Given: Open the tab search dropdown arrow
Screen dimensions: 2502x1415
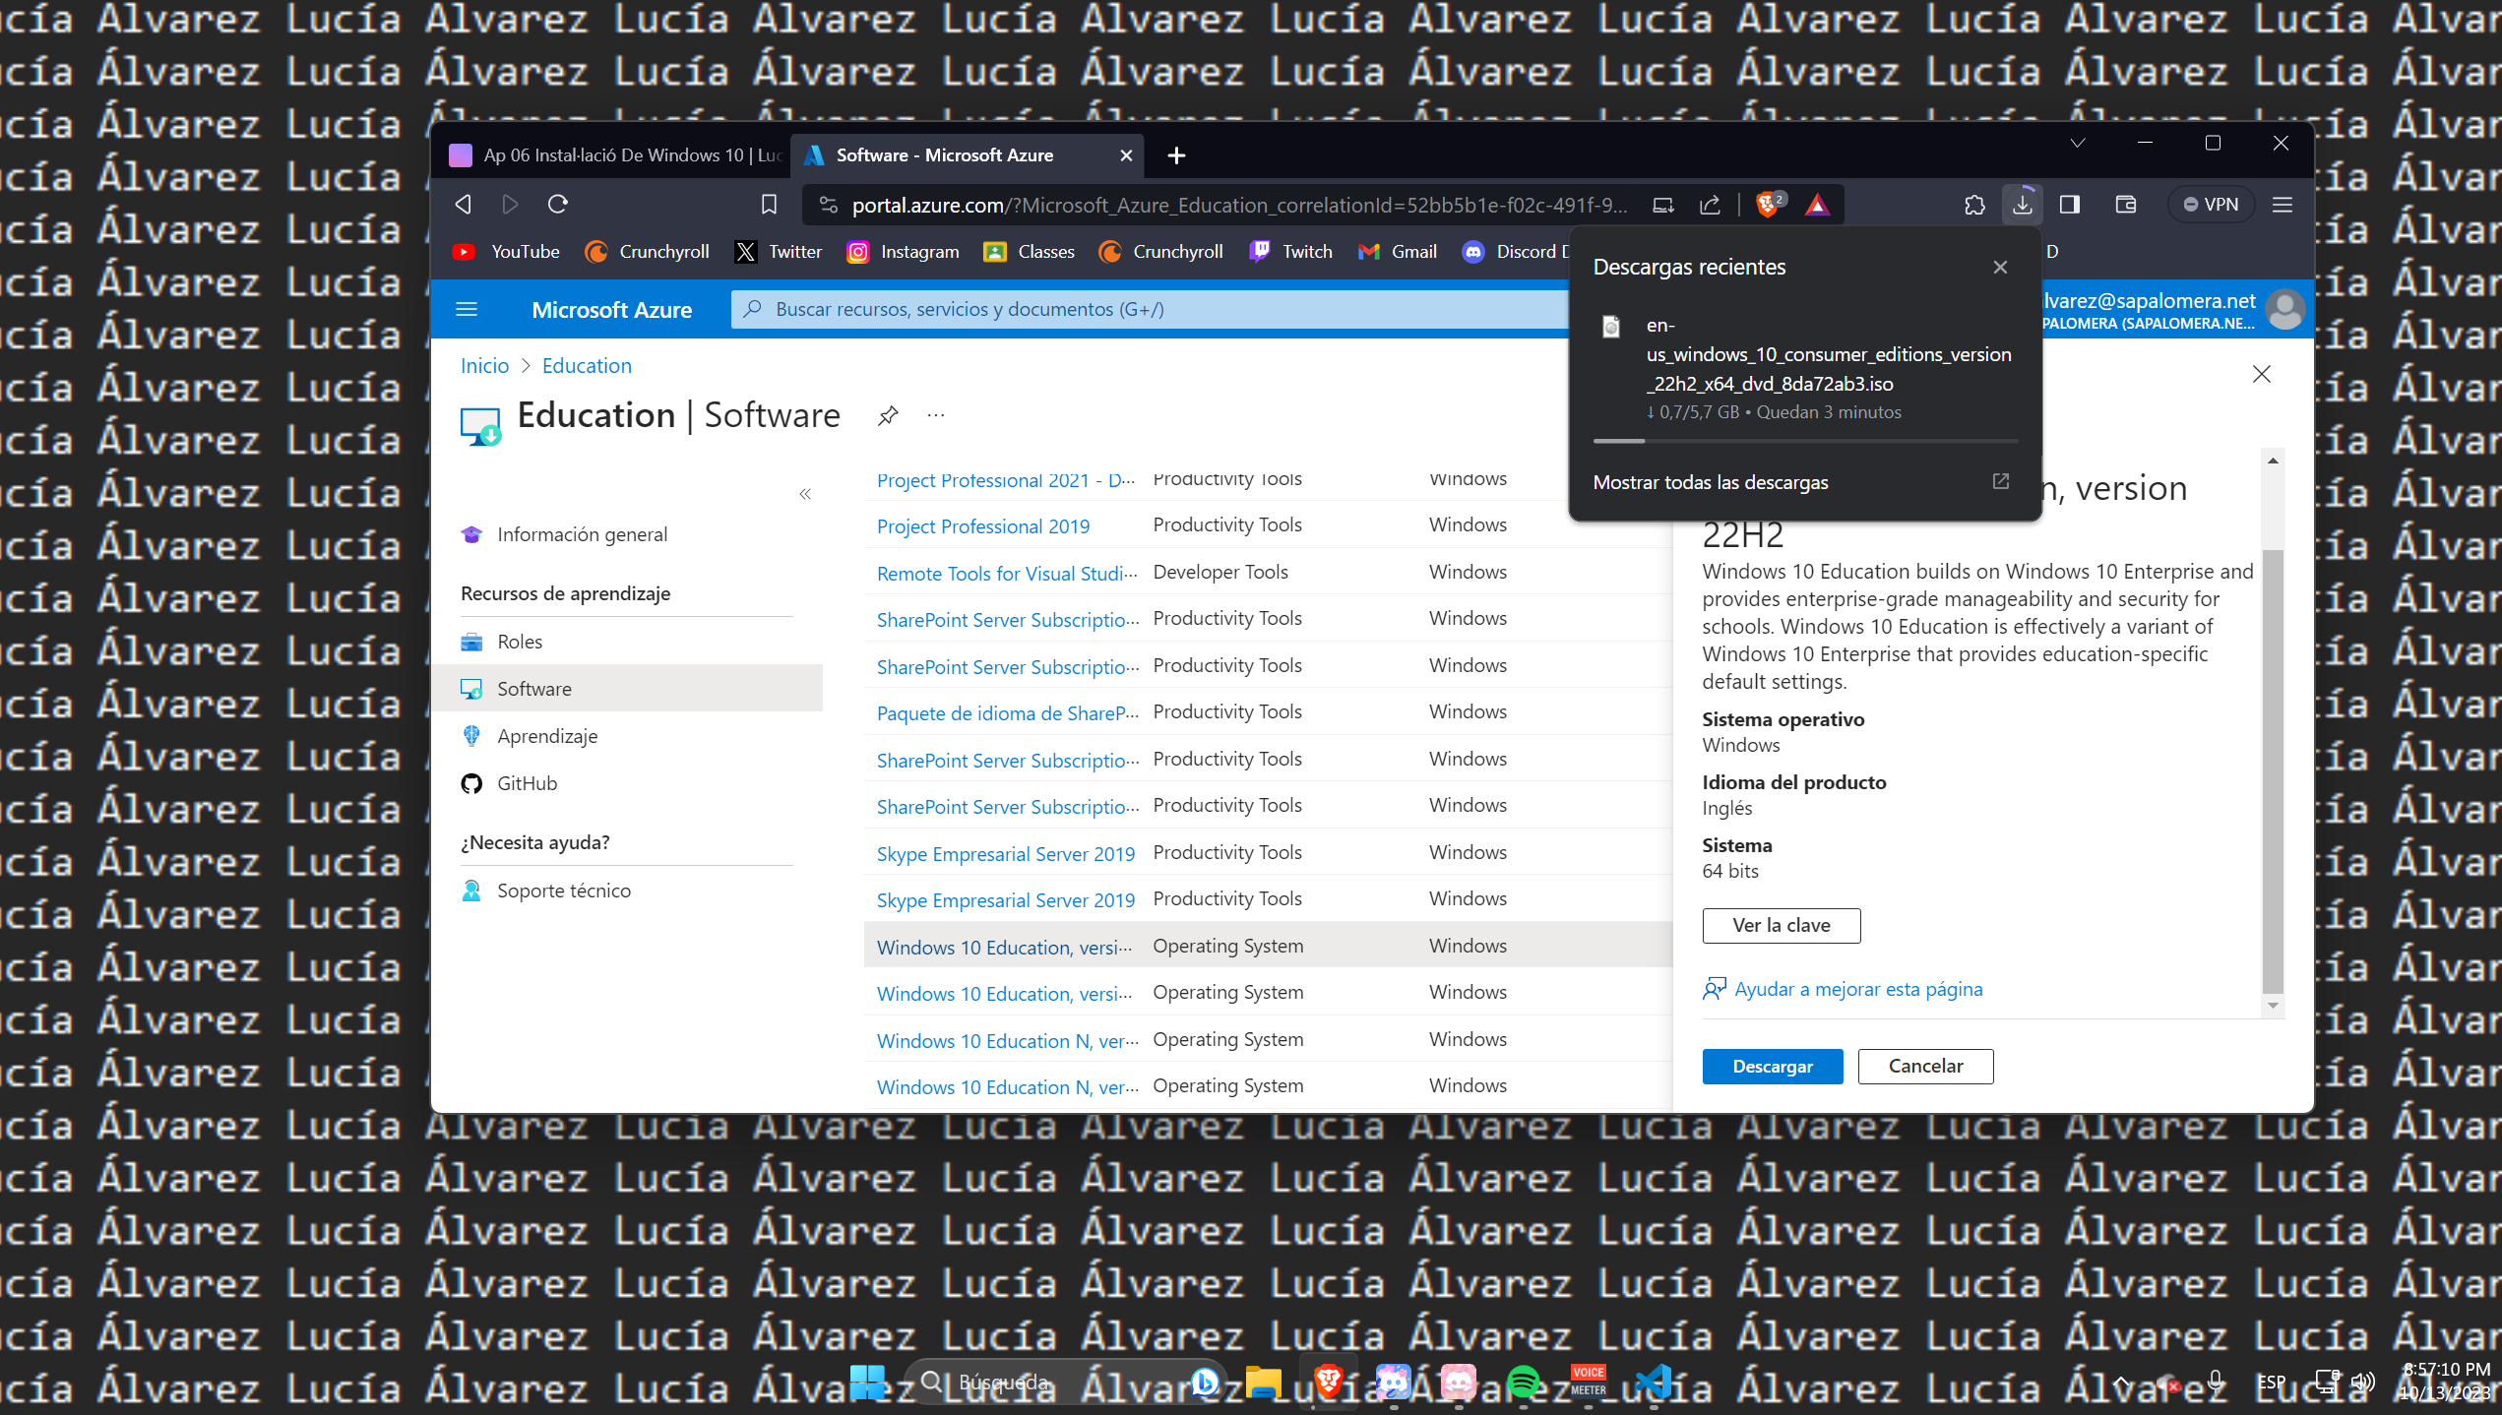Looking at the screenshot, I should tap(2077, 144).
